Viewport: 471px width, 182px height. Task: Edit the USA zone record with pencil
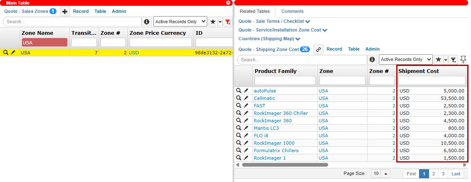pyautogui.click(x=13, y=53)
